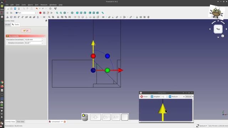Click the red macro record button
The height and width of the screenshot is (128, 228).
click(40, 13)
